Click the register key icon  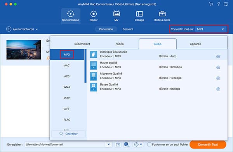(219, 4)
